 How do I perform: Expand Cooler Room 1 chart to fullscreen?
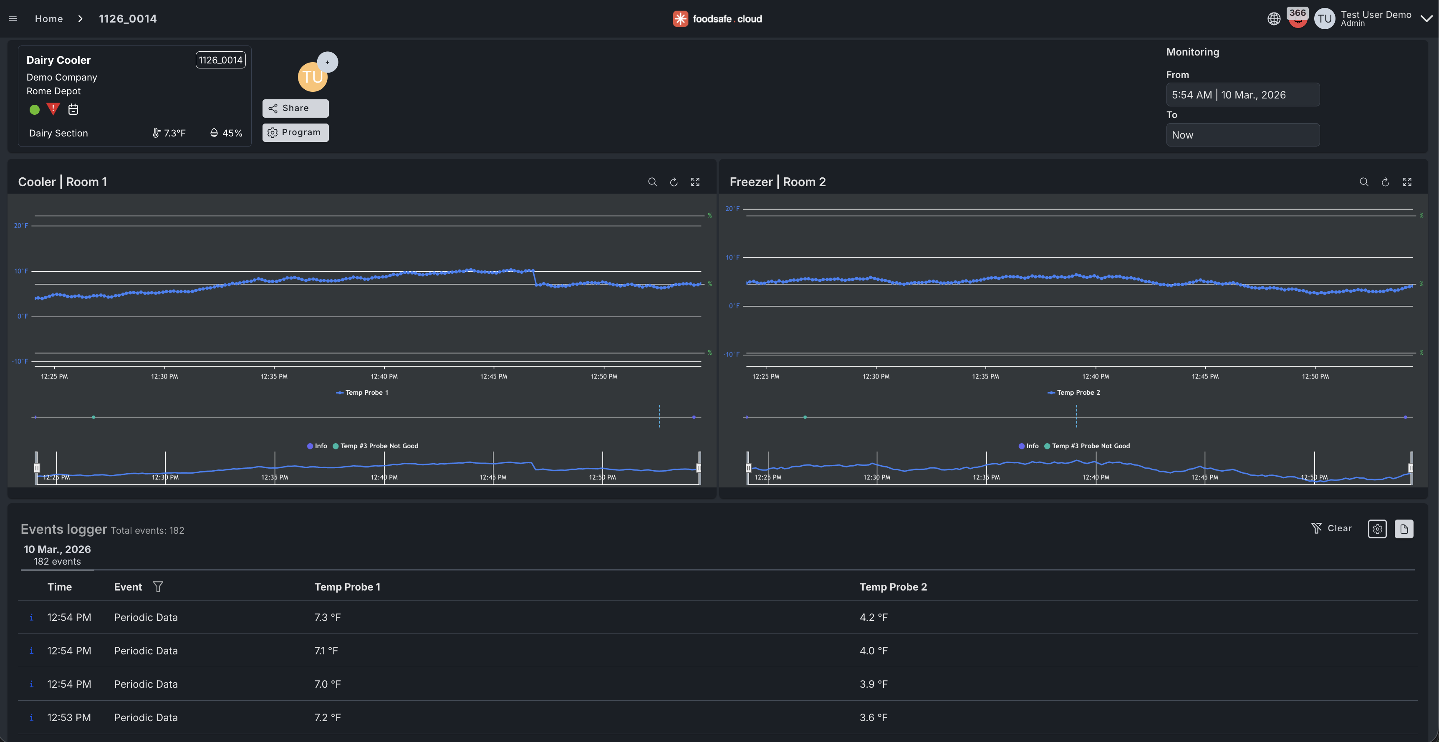coord(695,182)
